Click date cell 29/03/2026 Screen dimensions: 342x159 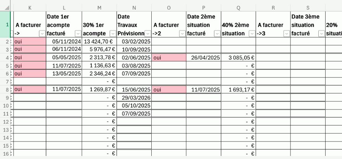[134, 98]
